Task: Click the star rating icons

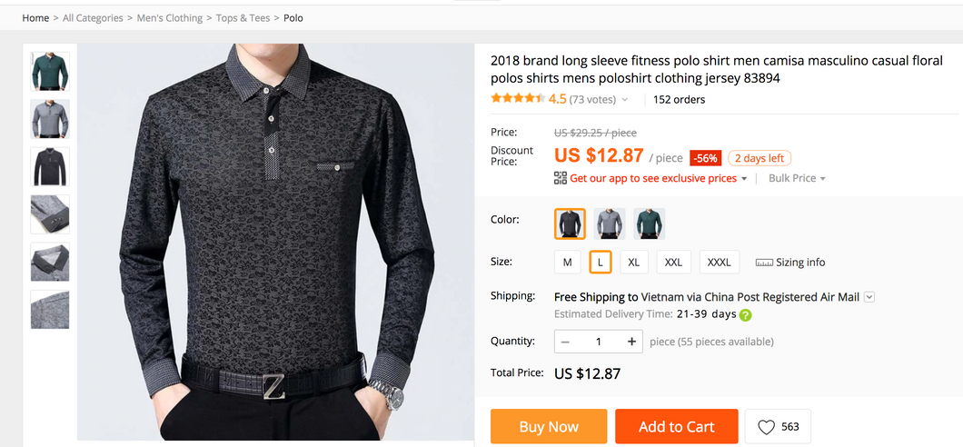Action: (x=517, y=98)
